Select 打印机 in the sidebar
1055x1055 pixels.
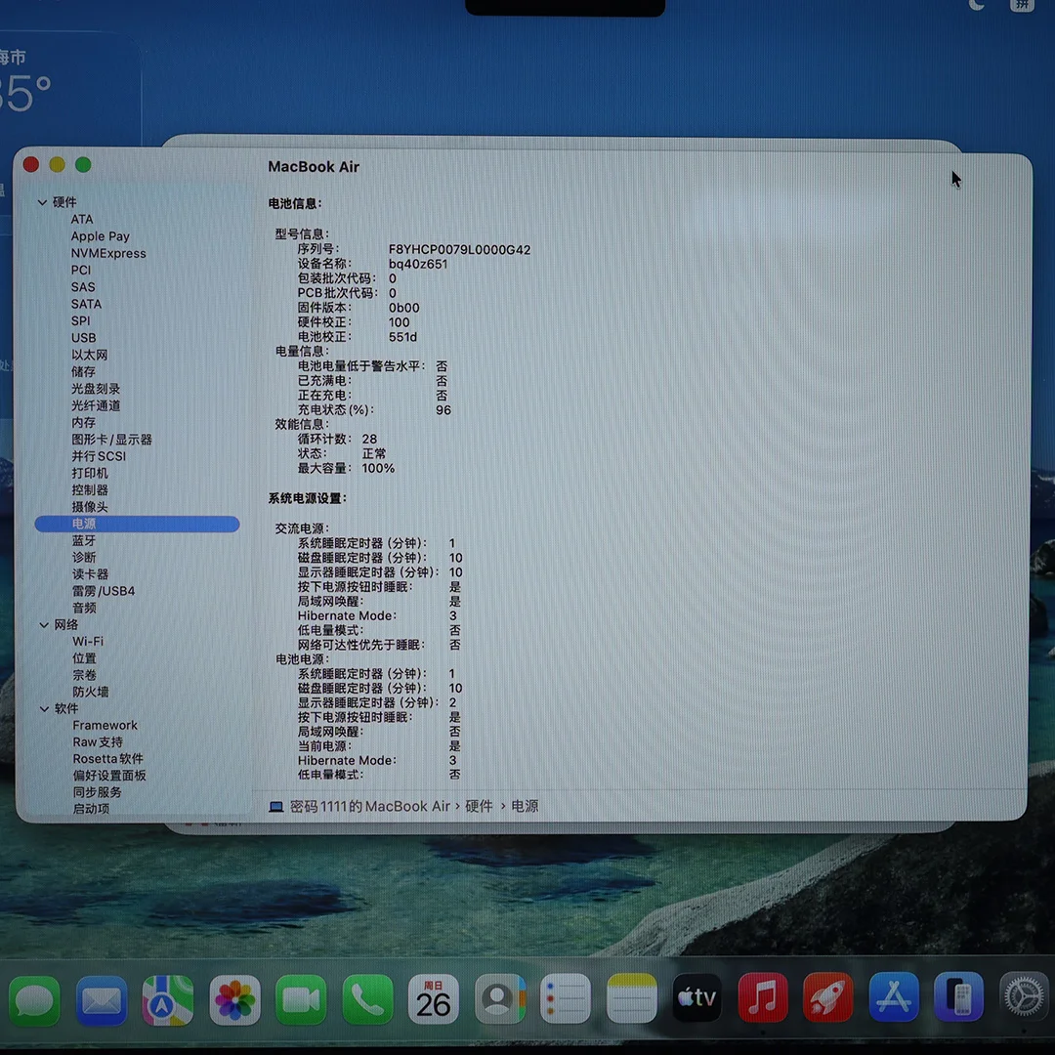pyautogui.click(x=90, y=473)
